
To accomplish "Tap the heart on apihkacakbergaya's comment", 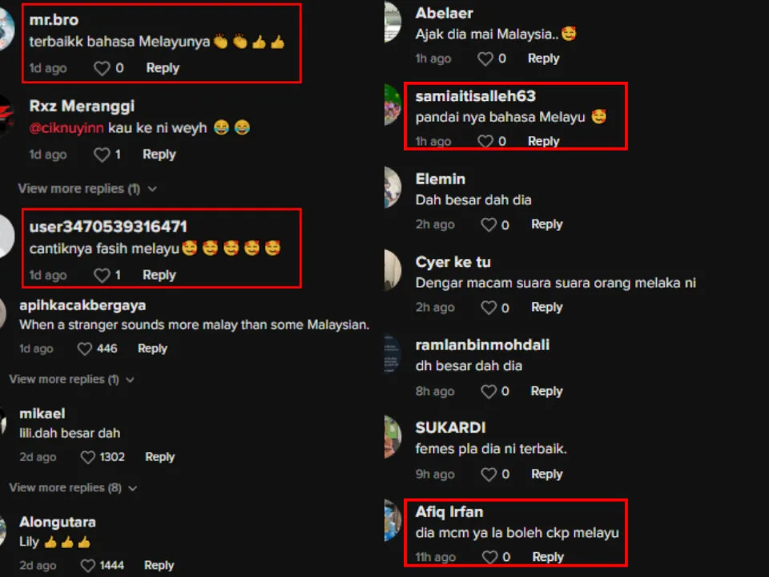I will click(85, 349).
